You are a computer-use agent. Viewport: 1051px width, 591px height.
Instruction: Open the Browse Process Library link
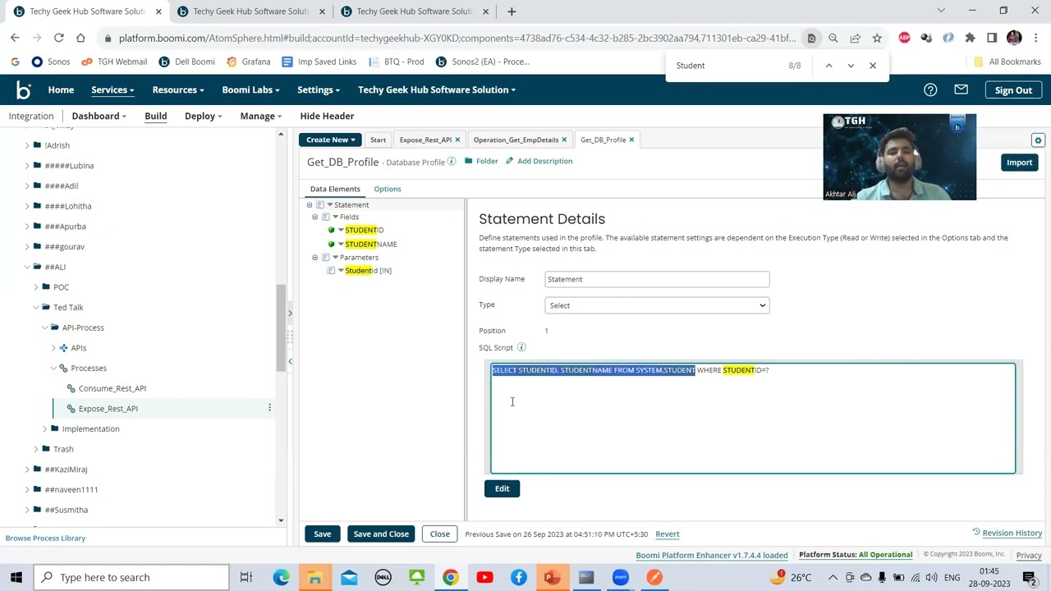tap(45, 538)
